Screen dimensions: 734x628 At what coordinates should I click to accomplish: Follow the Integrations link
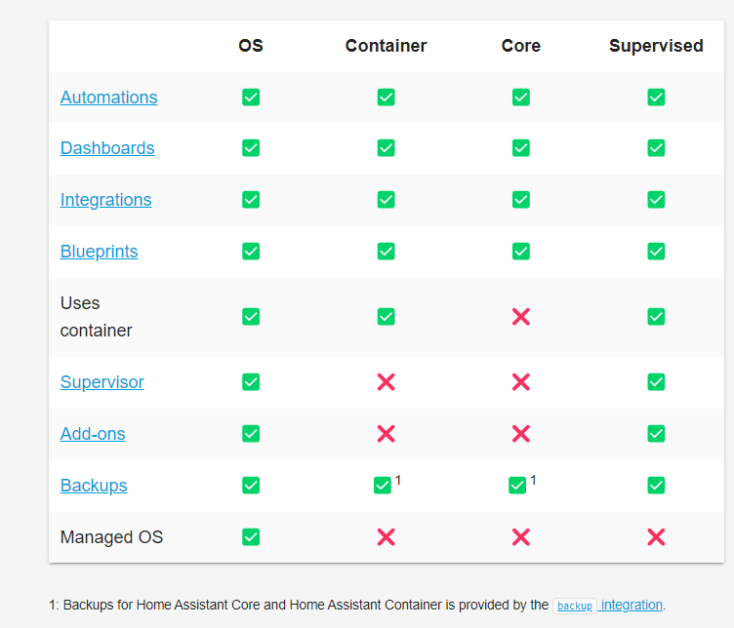coord(105,200)
